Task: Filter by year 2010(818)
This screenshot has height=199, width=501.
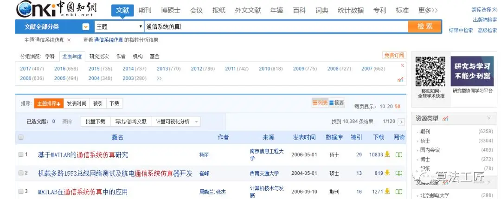Action: point(270,69)
